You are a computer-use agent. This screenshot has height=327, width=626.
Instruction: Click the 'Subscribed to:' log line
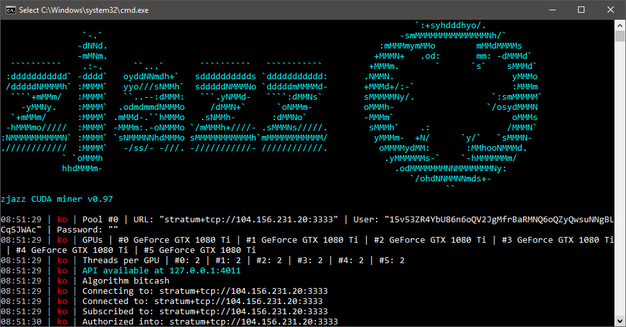point(205,312)
